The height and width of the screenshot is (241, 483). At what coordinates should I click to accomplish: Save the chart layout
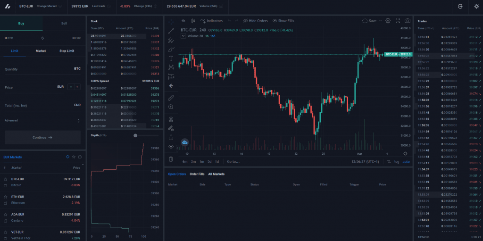point(369,21)
